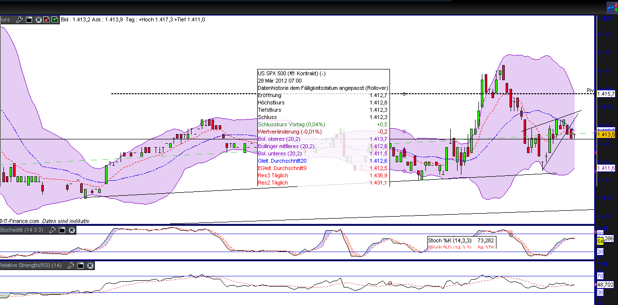
Task: Click the 70 level on RSI axis
Action: [600, 276]
